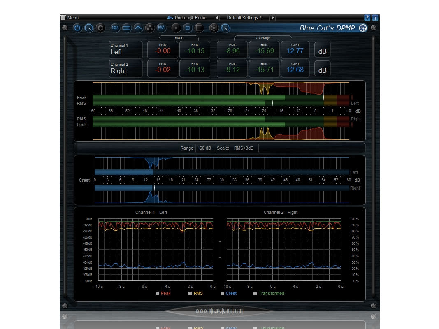The image size is (439, 329).
Task: Click the Blue Cat logo icon
Action: click(362, 28)
